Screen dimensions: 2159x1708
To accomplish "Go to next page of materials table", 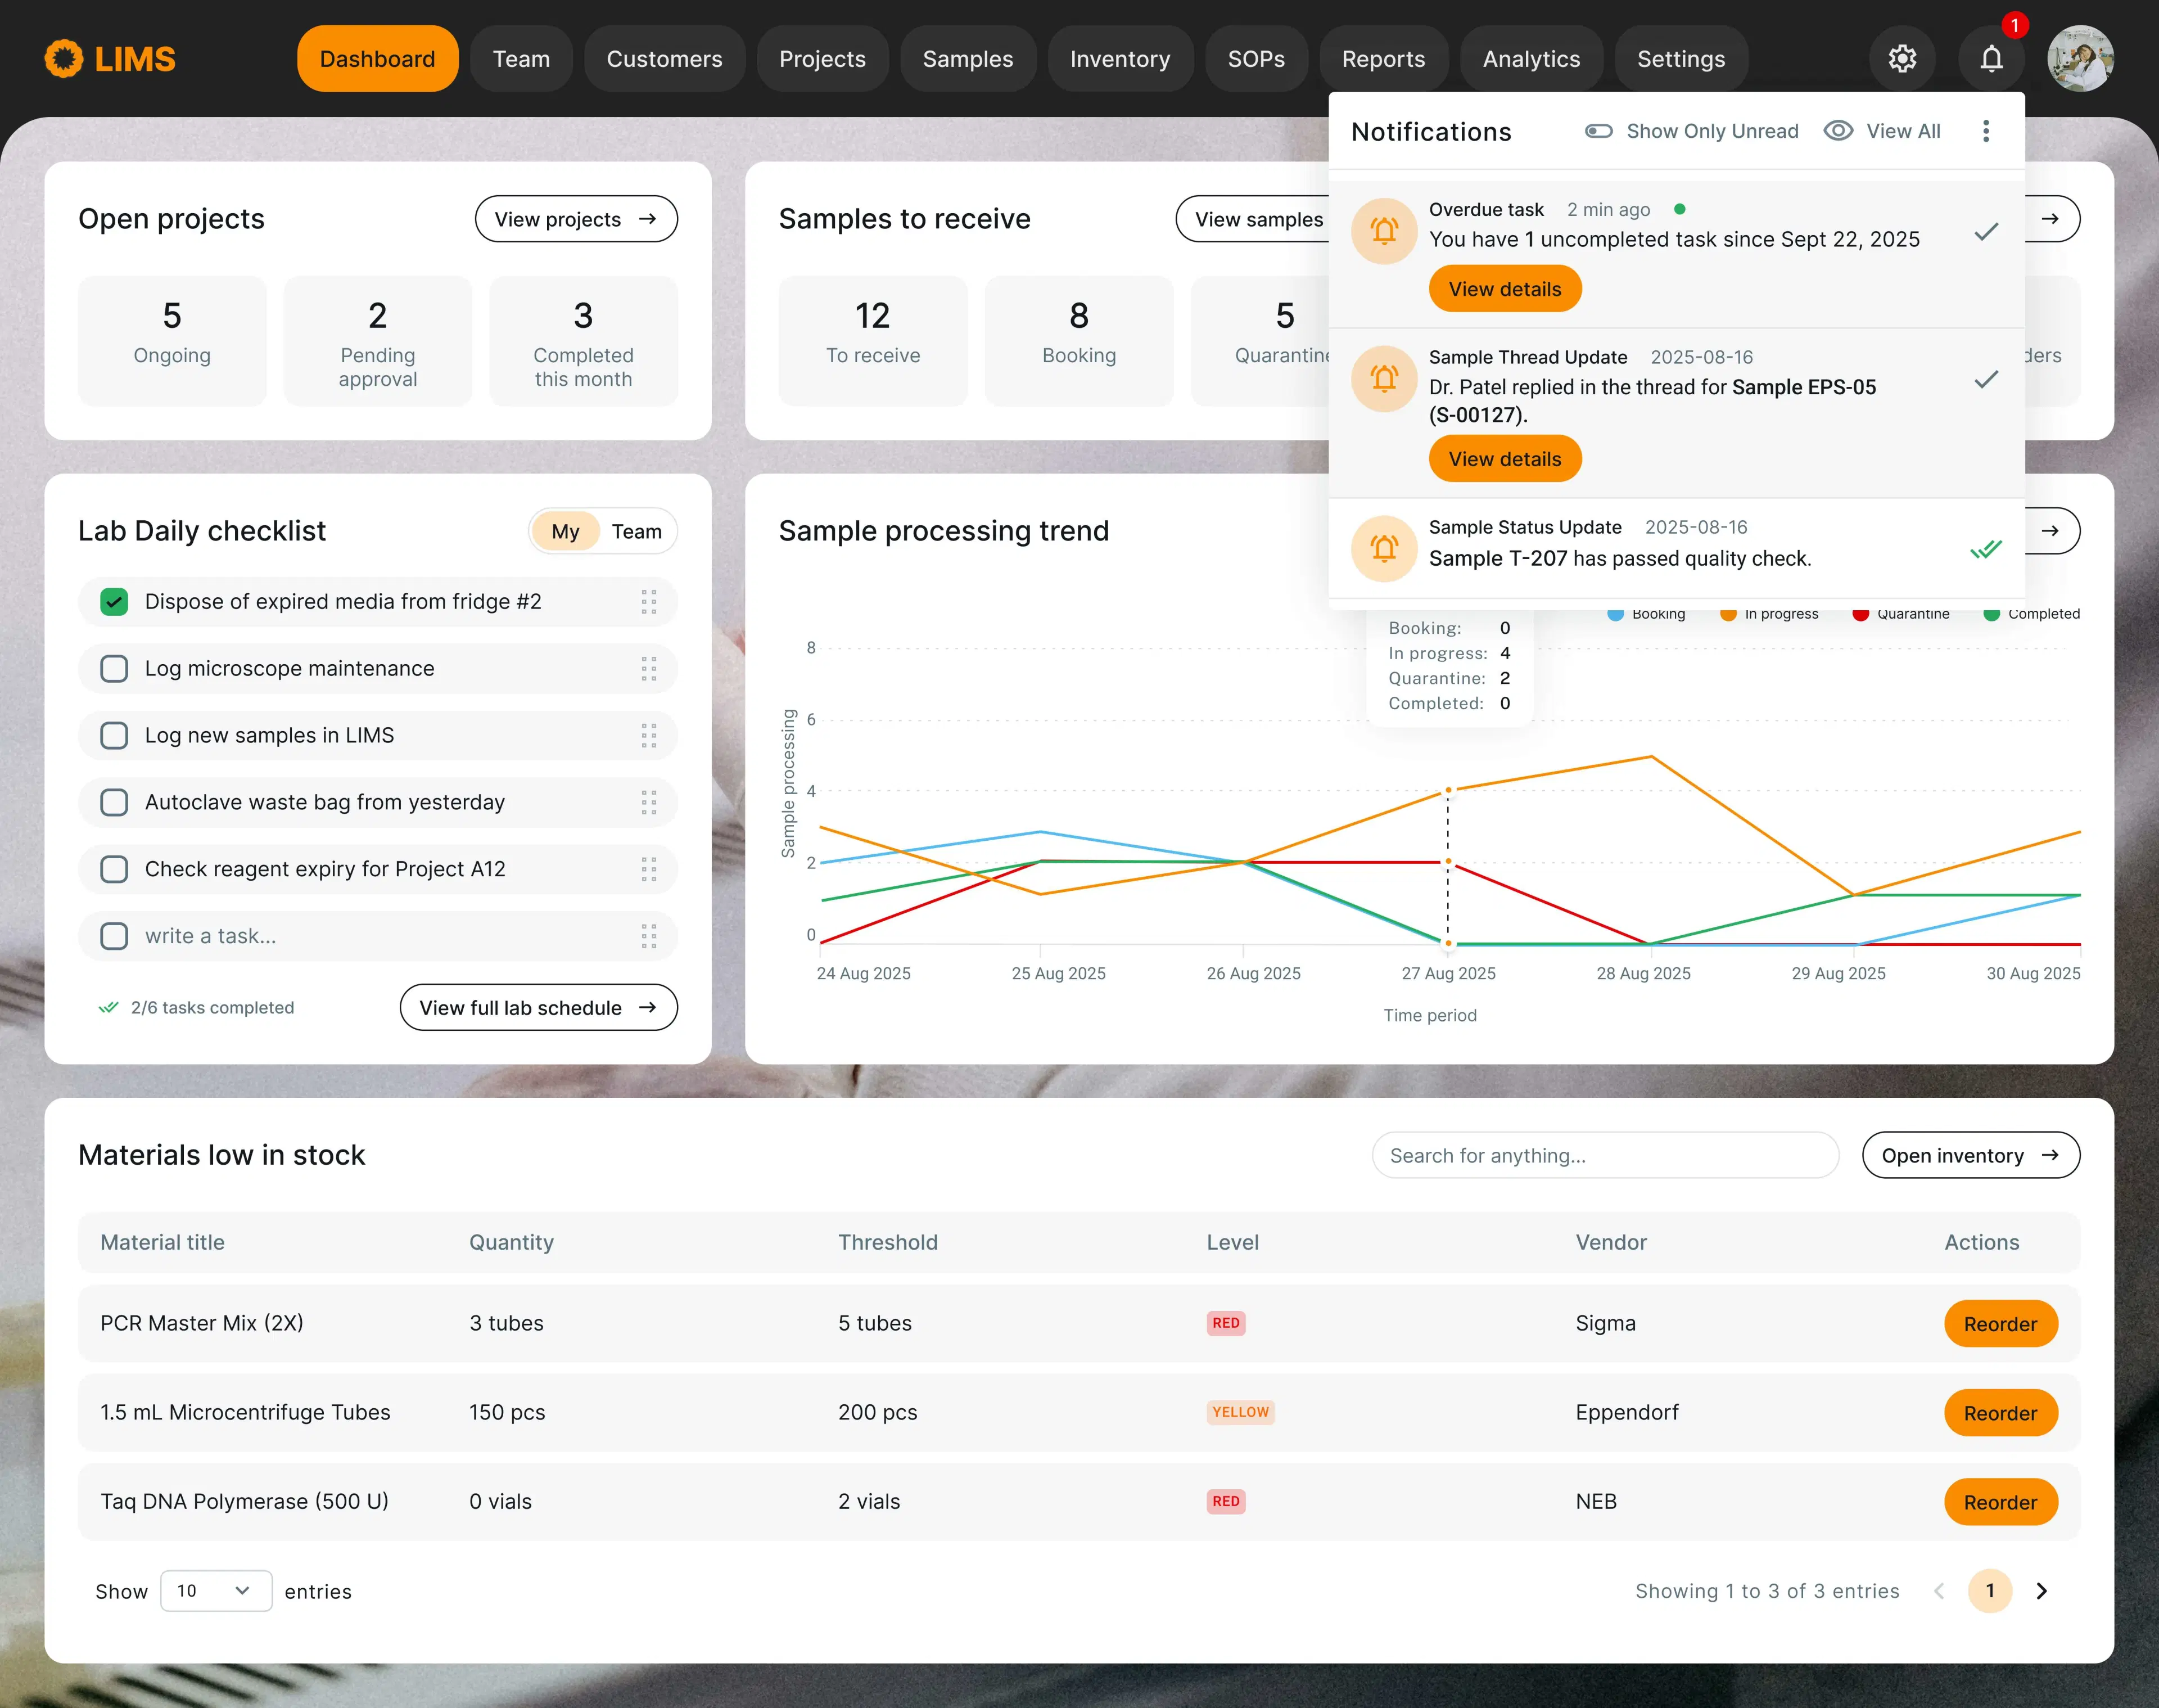I will [2041, 1590].
